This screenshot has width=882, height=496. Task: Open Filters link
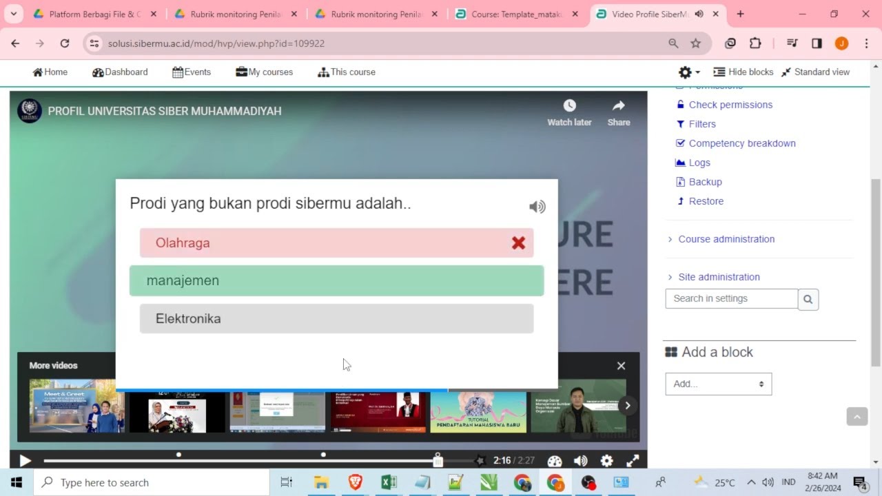(702, 124)
